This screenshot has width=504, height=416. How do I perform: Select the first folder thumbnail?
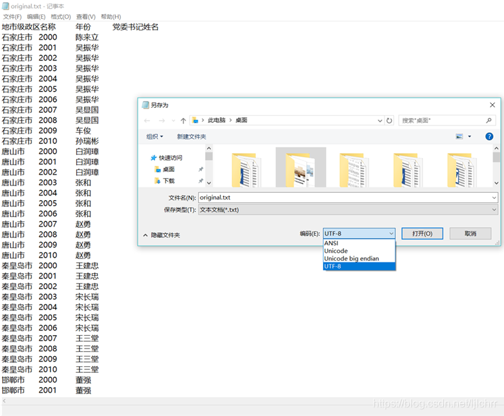tap(246, 170)
